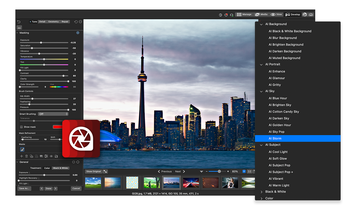Open the Smart Brushing dropdown set to Off
This screenshot has height=209, width=356.
pos(53,114)
